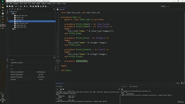Click the first icon in Project view toolbar

[10, 9]
